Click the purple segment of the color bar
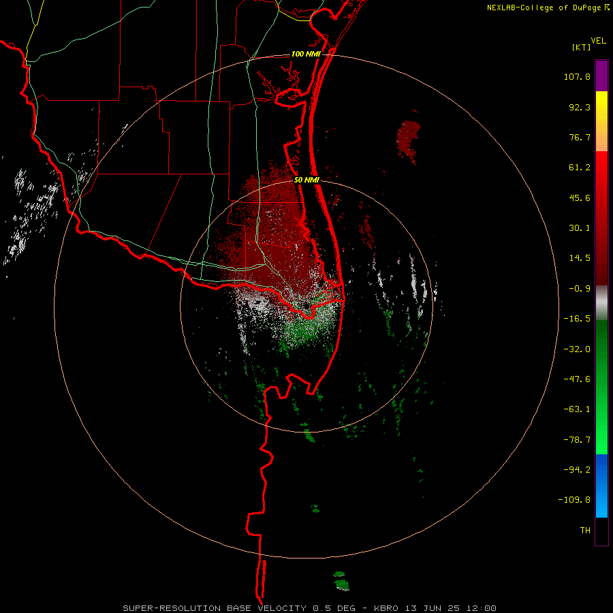 tap(601, 76)
